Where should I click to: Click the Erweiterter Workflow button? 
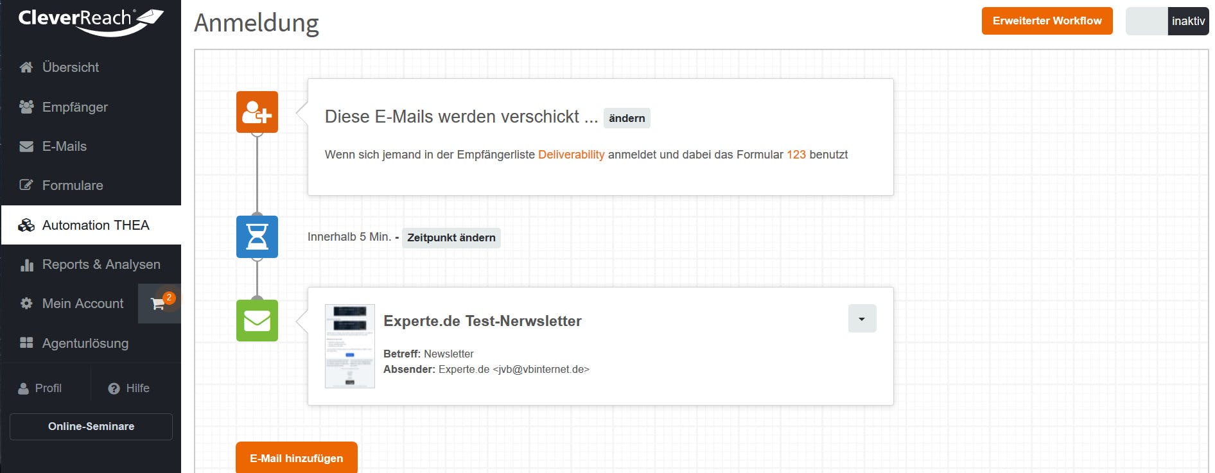(x=1047, y=21)
